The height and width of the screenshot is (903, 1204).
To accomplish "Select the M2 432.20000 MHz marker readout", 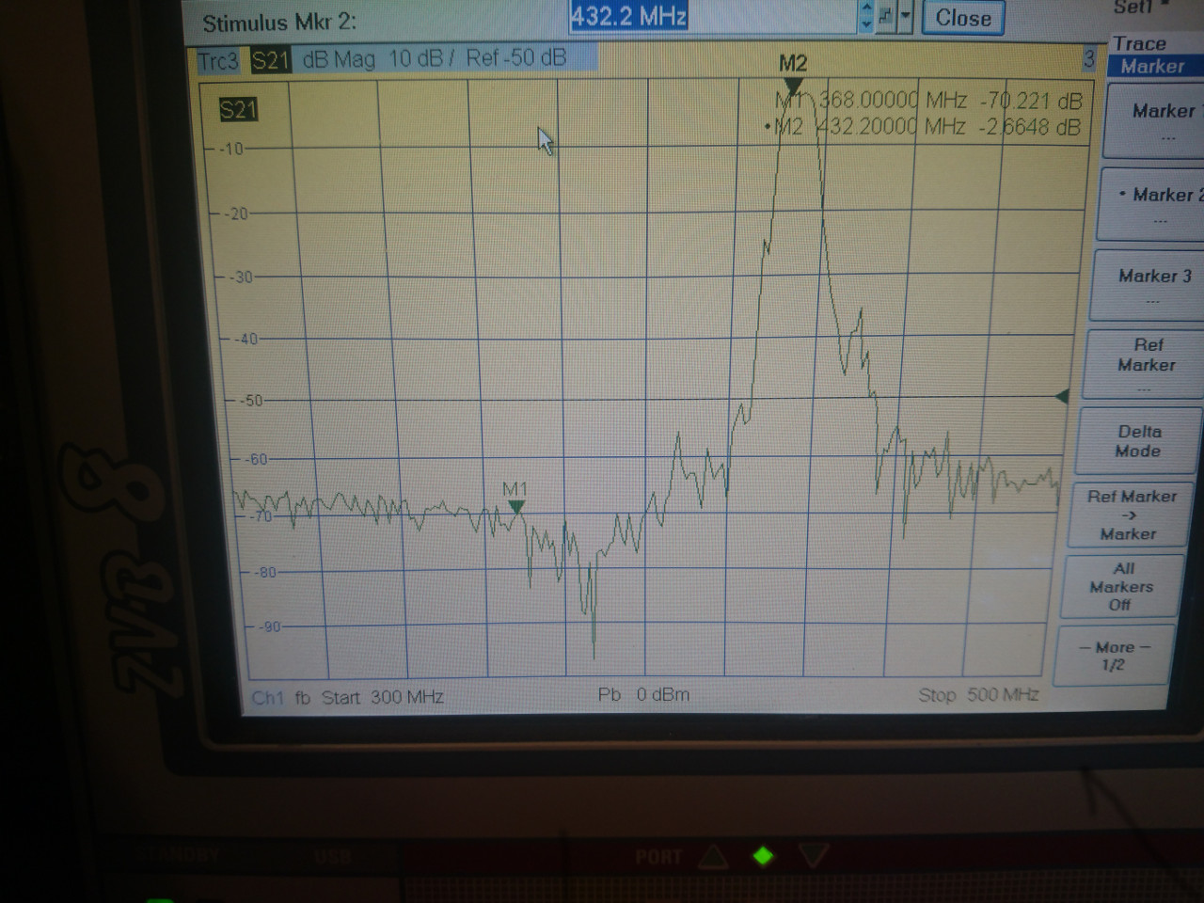I will point(925,126).
